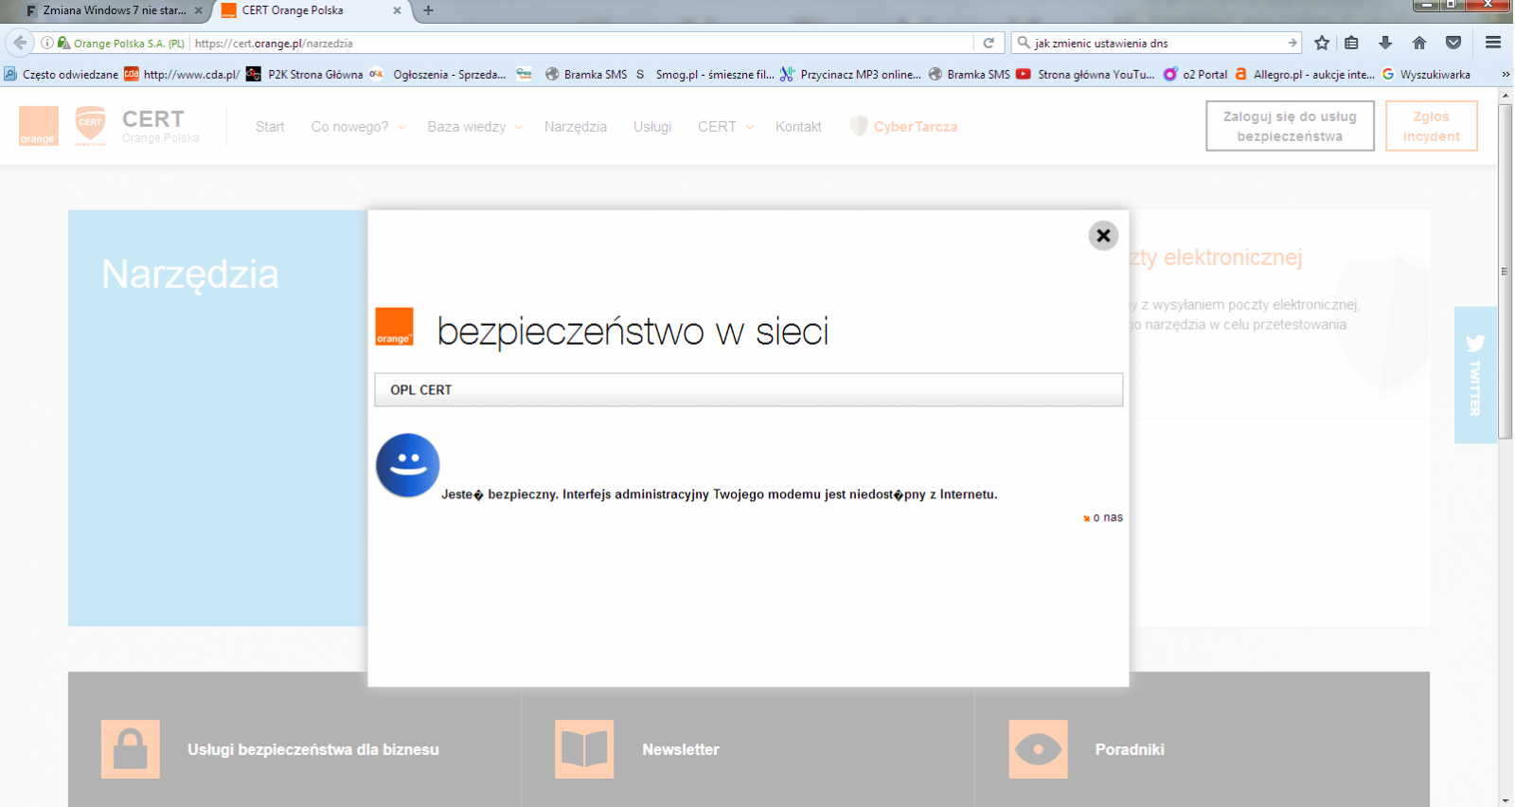Go to the home page icon

(1418, 43)
